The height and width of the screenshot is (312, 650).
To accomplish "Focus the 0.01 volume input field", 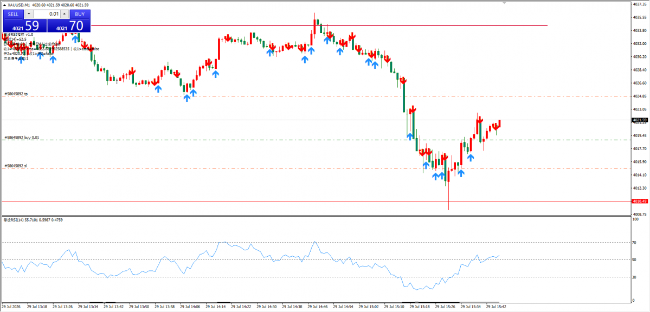I will click(47, 14).
